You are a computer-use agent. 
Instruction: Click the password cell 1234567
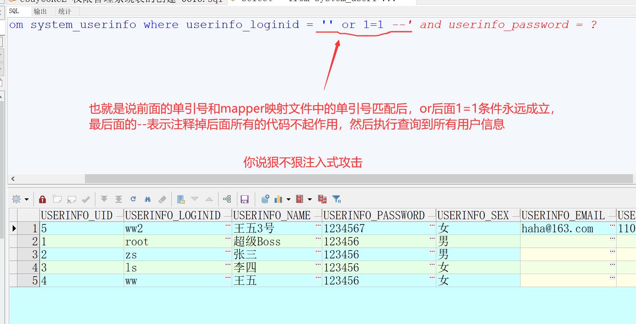tap(379, 228)
